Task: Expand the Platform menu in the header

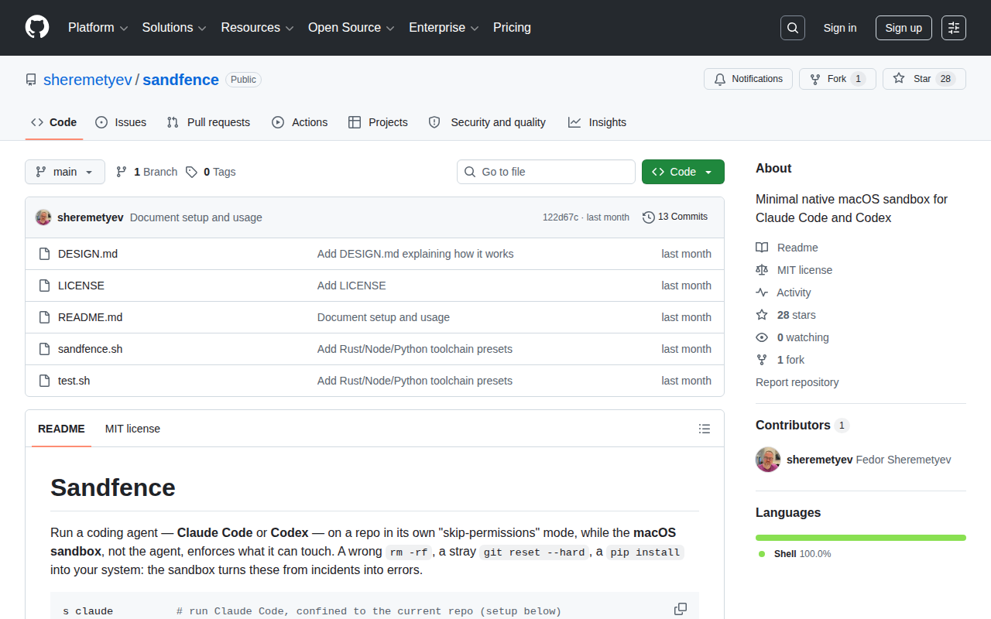Action: 98,28
